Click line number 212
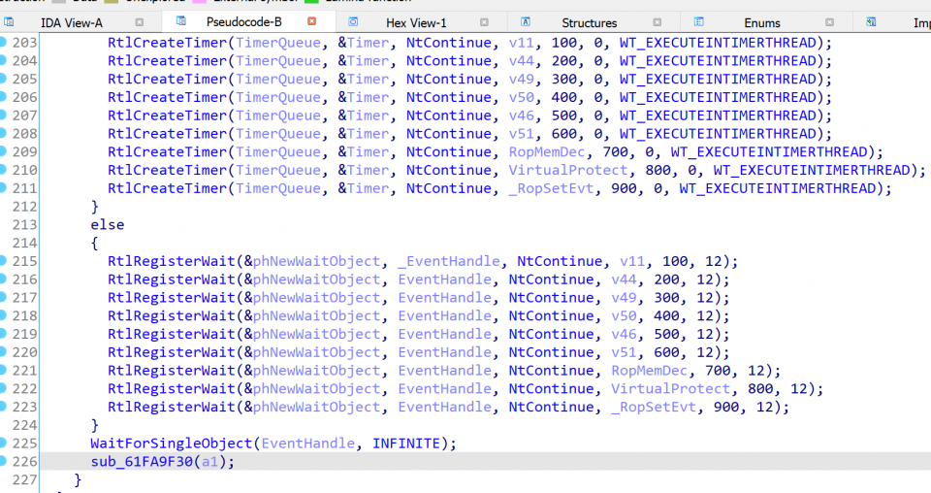 24,207
